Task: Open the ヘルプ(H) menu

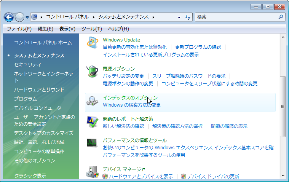Action: click(x=118, y=29)
